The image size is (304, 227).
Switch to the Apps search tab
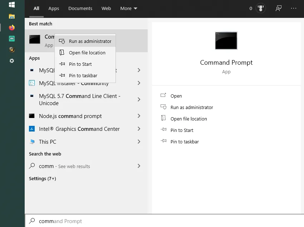click(x=54, y=8)
